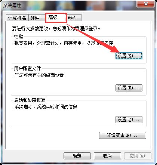Click the 系统启动、系统失败和调试信息 text
Screen dimensions: 157x165
46,107
